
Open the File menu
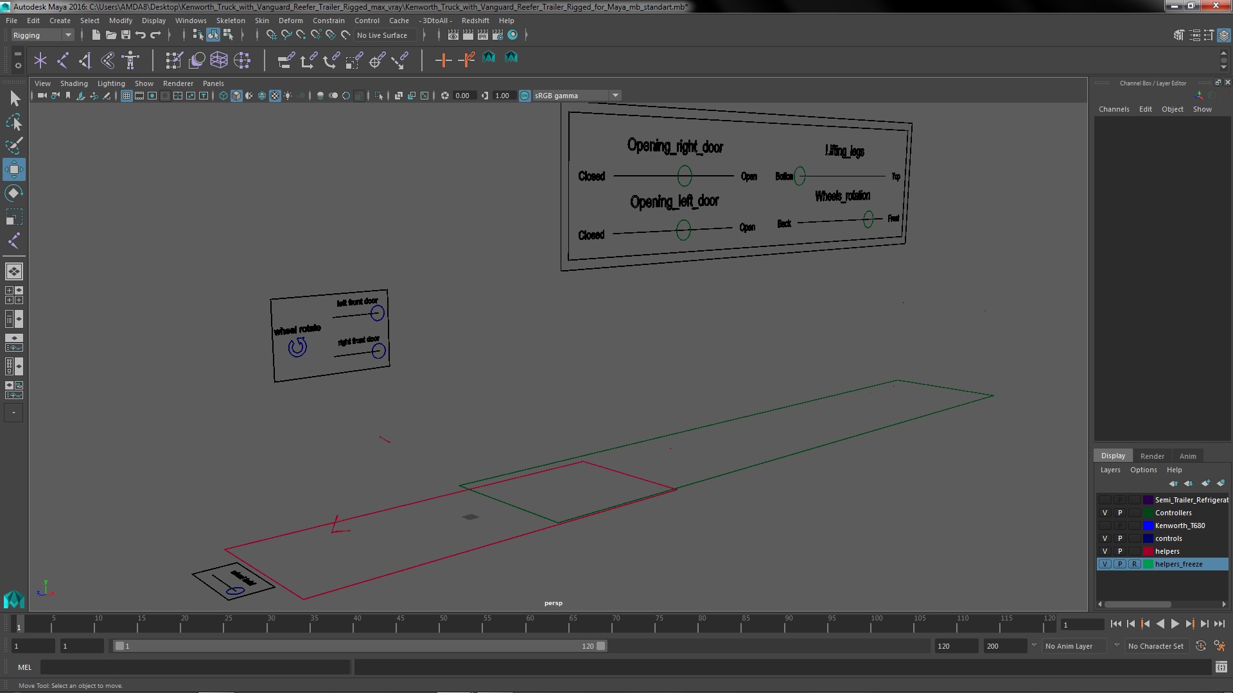click(x=12, y=21)
